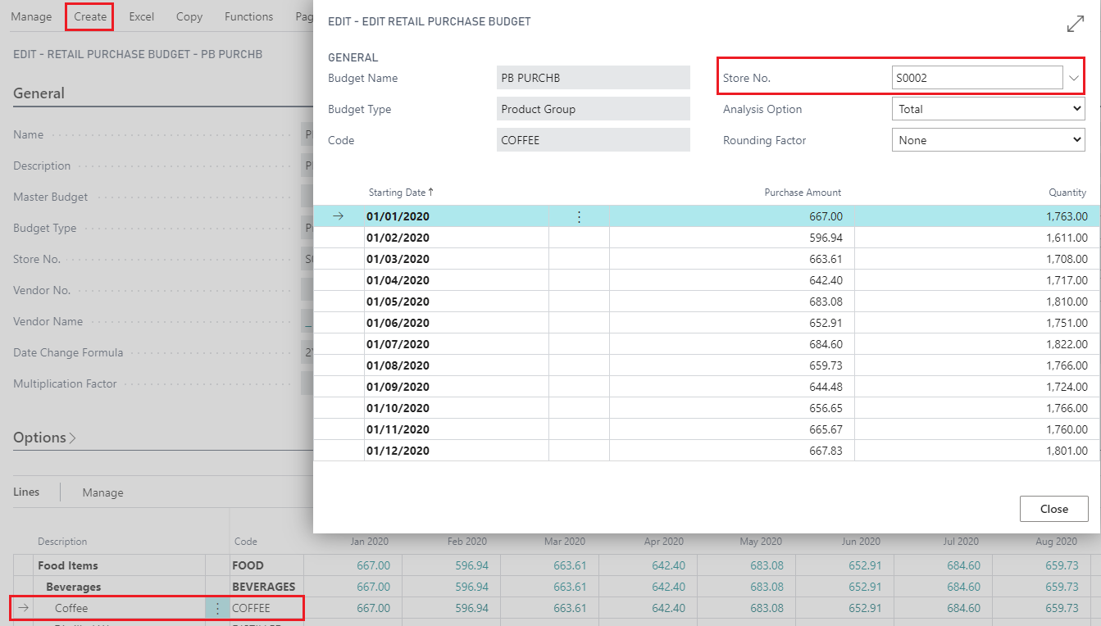Select the Beverages line in the tree
Viewport: 1101px width, 626px height.
point(74,587)
